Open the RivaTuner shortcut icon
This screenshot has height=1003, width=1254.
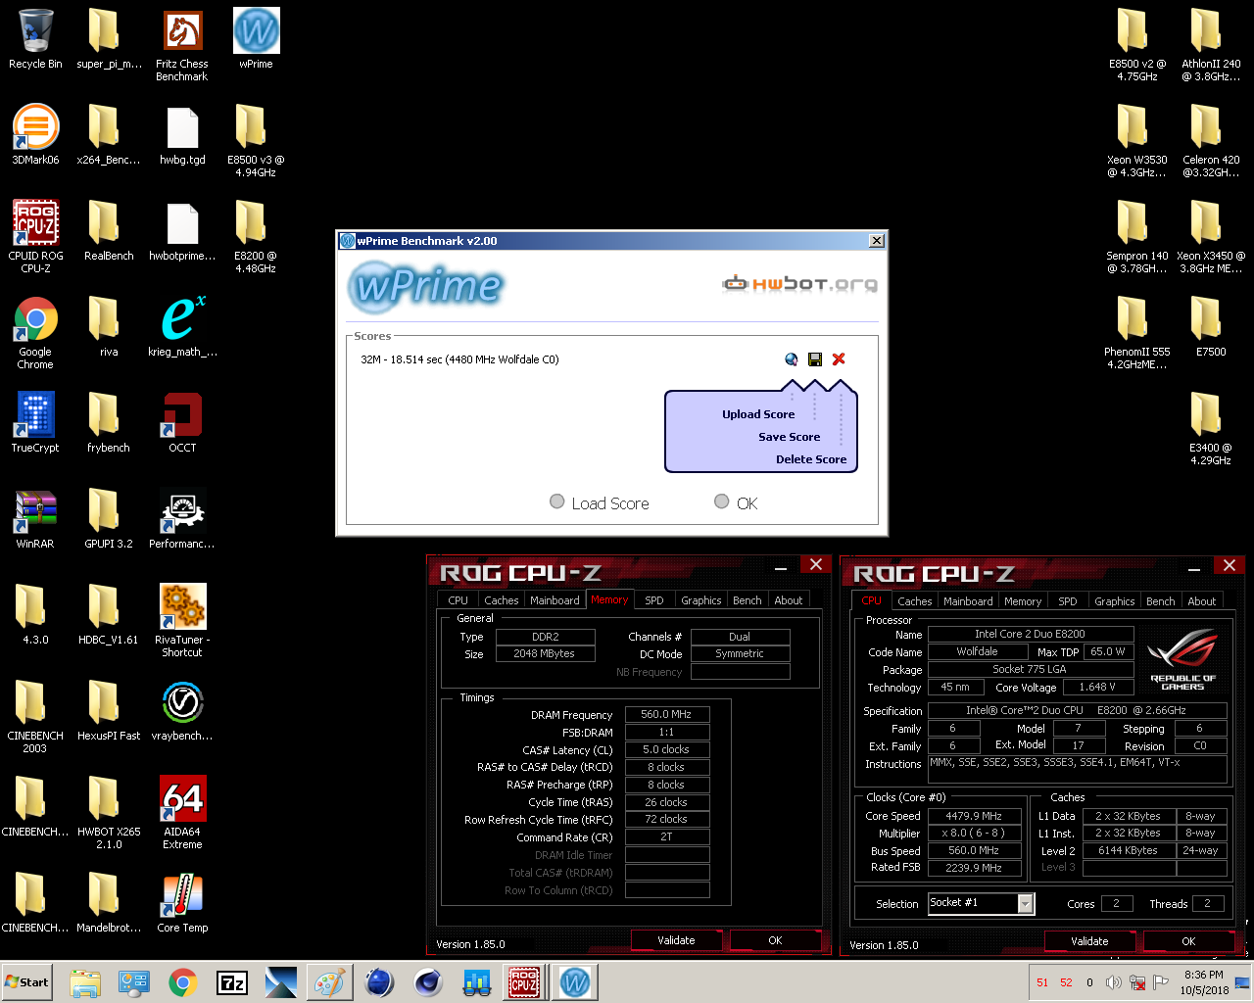coord(182,620)
